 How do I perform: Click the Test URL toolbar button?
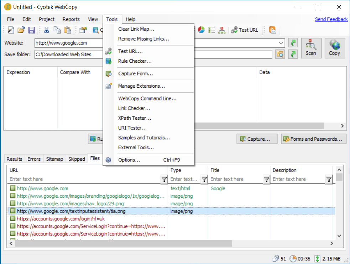click(x=244, y=30)
